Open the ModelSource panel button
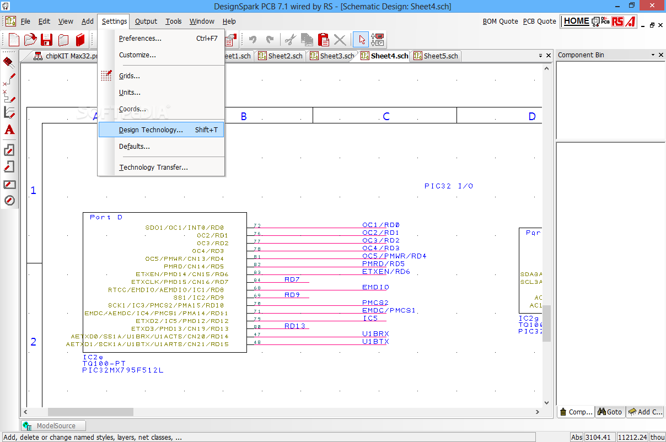This screenshot has height=442, width=666. coord(55,425)
